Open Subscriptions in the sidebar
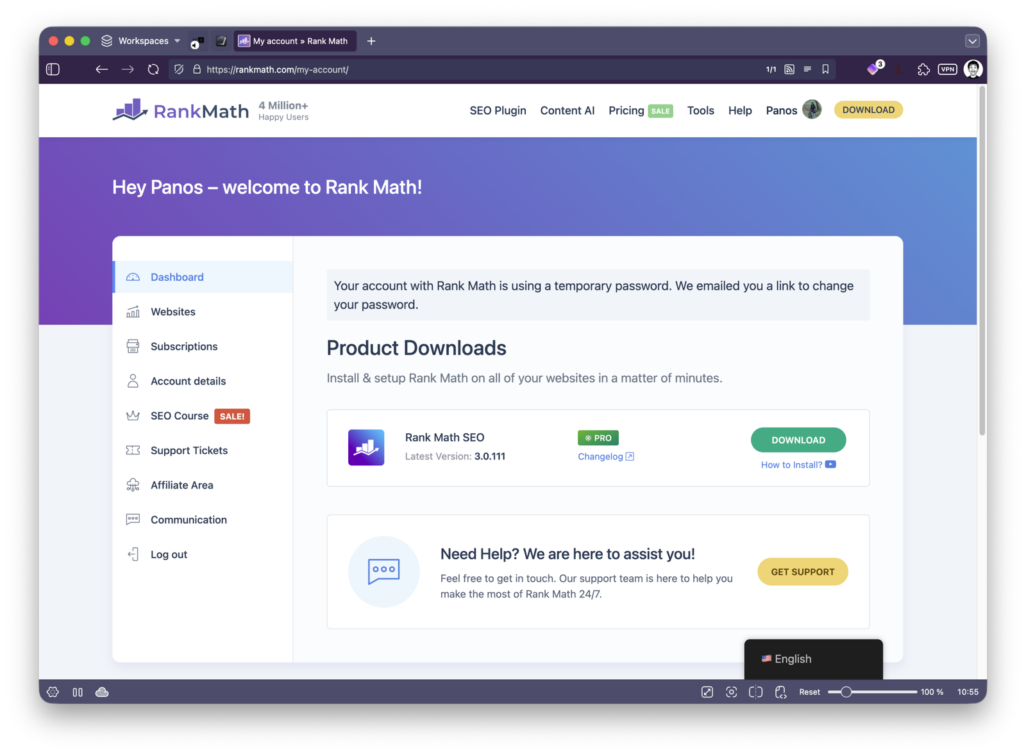 point(203,346)
